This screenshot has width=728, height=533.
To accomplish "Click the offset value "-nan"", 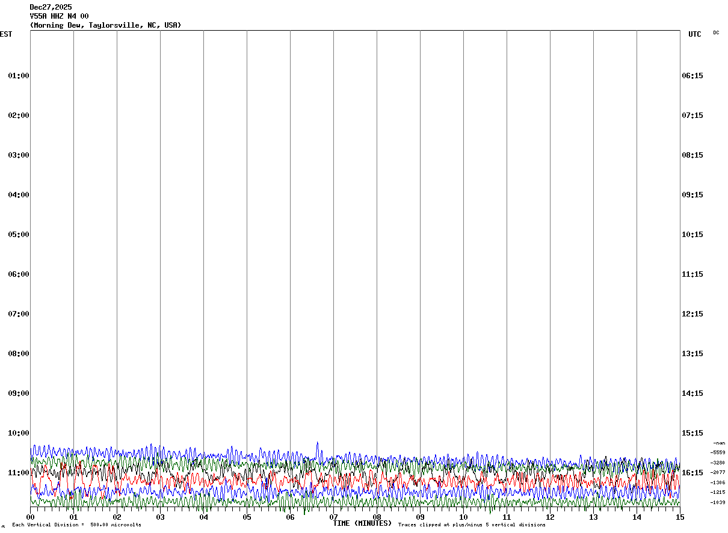I will pyautogui.click(x=719, y=443).
